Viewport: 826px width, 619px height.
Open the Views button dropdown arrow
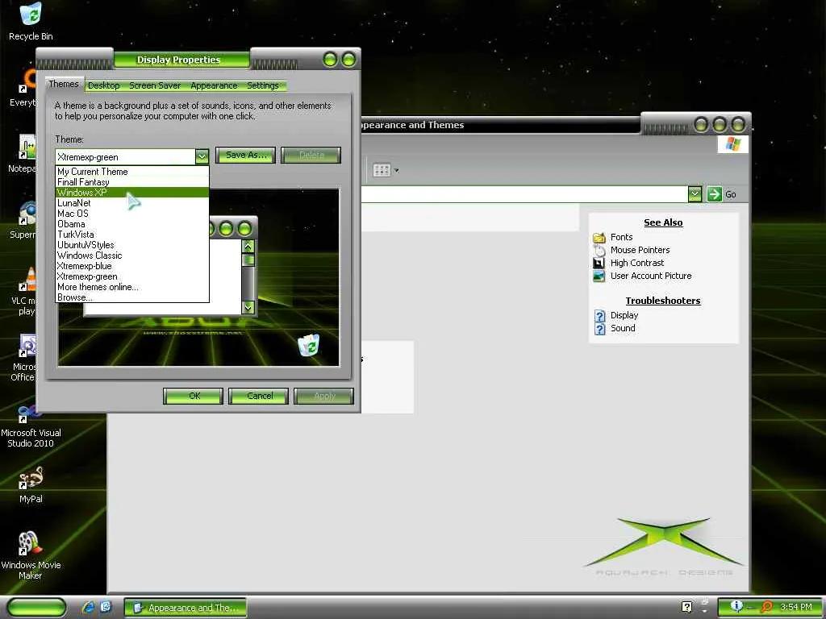tap(397, 171)
